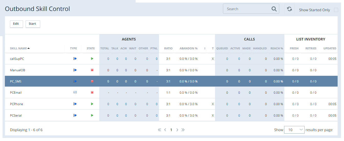The width and height of the screenshot is (344, 141).
Task: Click the type icon for PCSerial
Action: (x=75, y=115)
